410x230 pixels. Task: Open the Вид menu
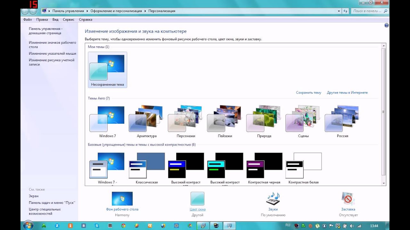(55, 19)
